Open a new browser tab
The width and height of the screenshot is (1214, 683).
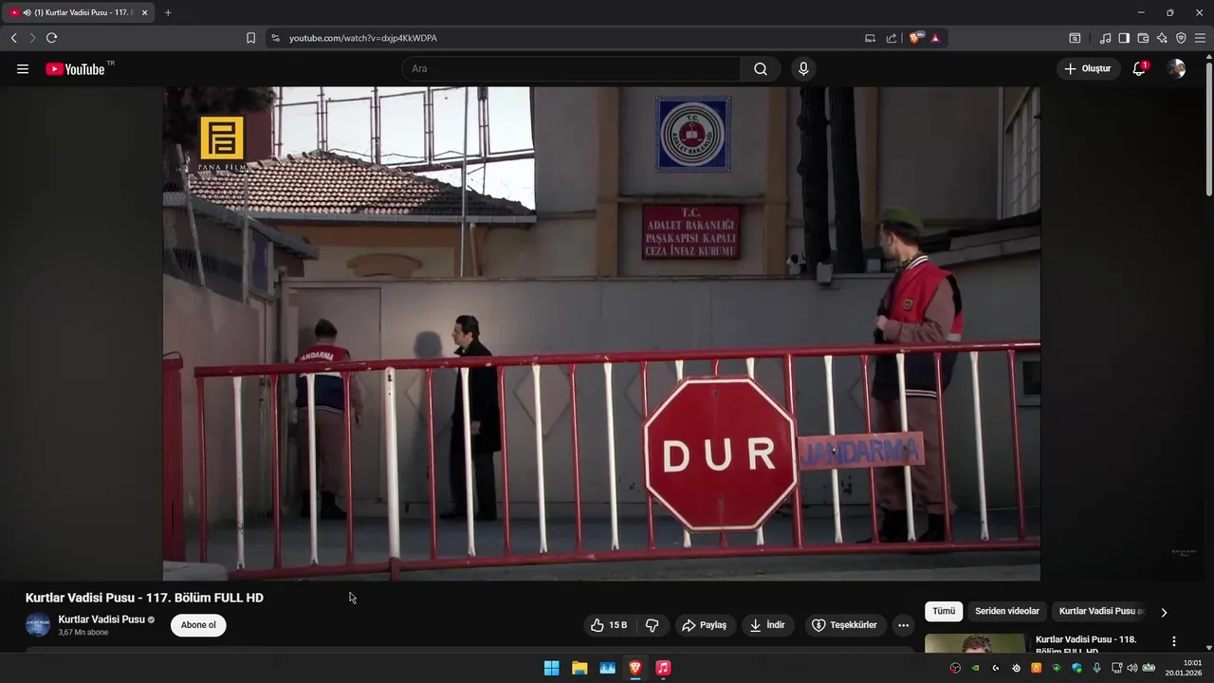[x=168, y=12]
